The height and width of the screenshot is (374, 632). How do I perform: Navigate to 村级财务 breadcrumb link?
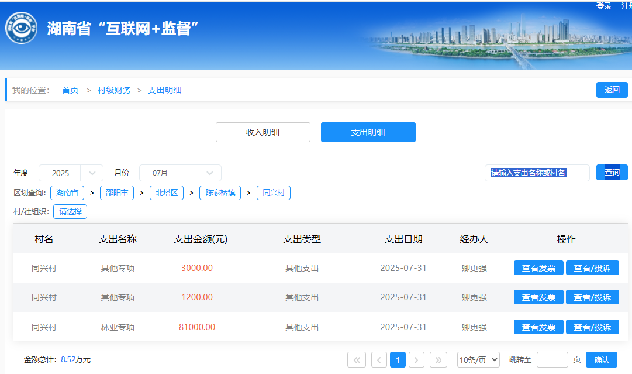click(x=114, y=90)
